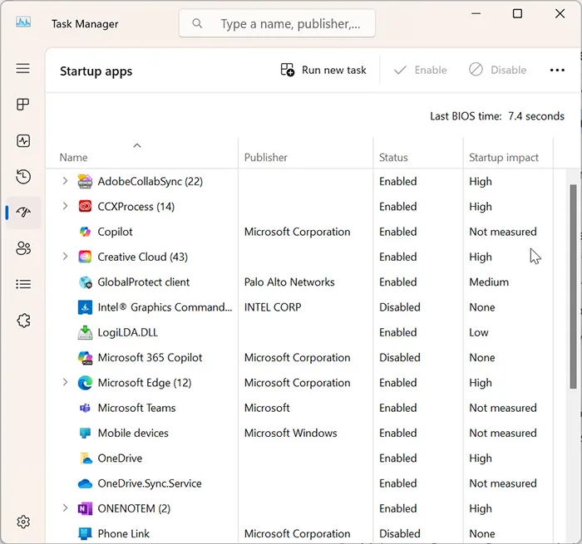Expand the Creative Cloud group

coord(66,257)
